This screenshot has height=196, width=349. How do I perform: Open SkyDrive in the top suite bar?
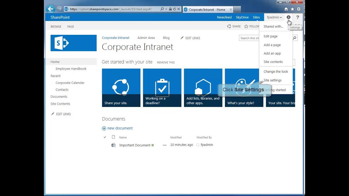pos(242,17)
